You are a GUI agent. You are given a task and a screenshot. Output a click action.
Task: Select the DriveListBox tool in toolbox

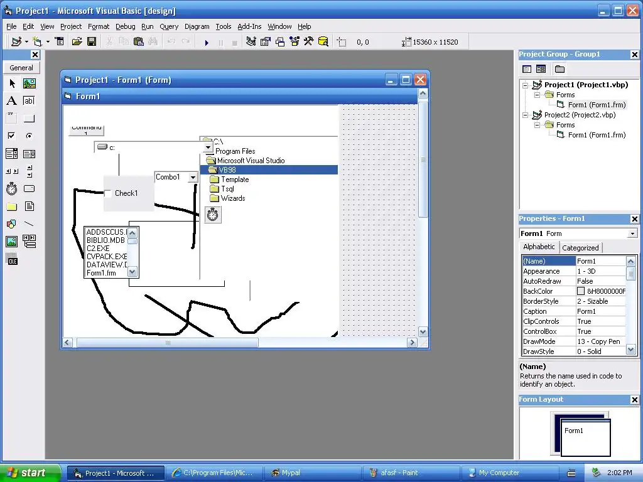[29, 189]
